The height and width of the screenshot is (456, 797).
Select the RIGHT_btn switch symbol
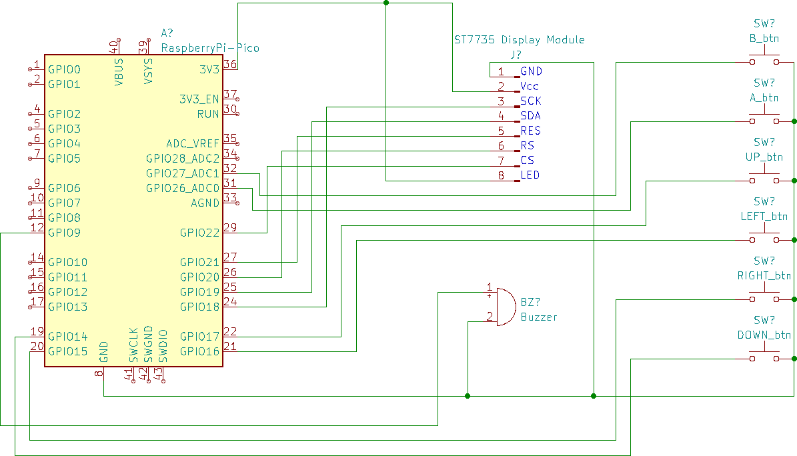[764, 299]
